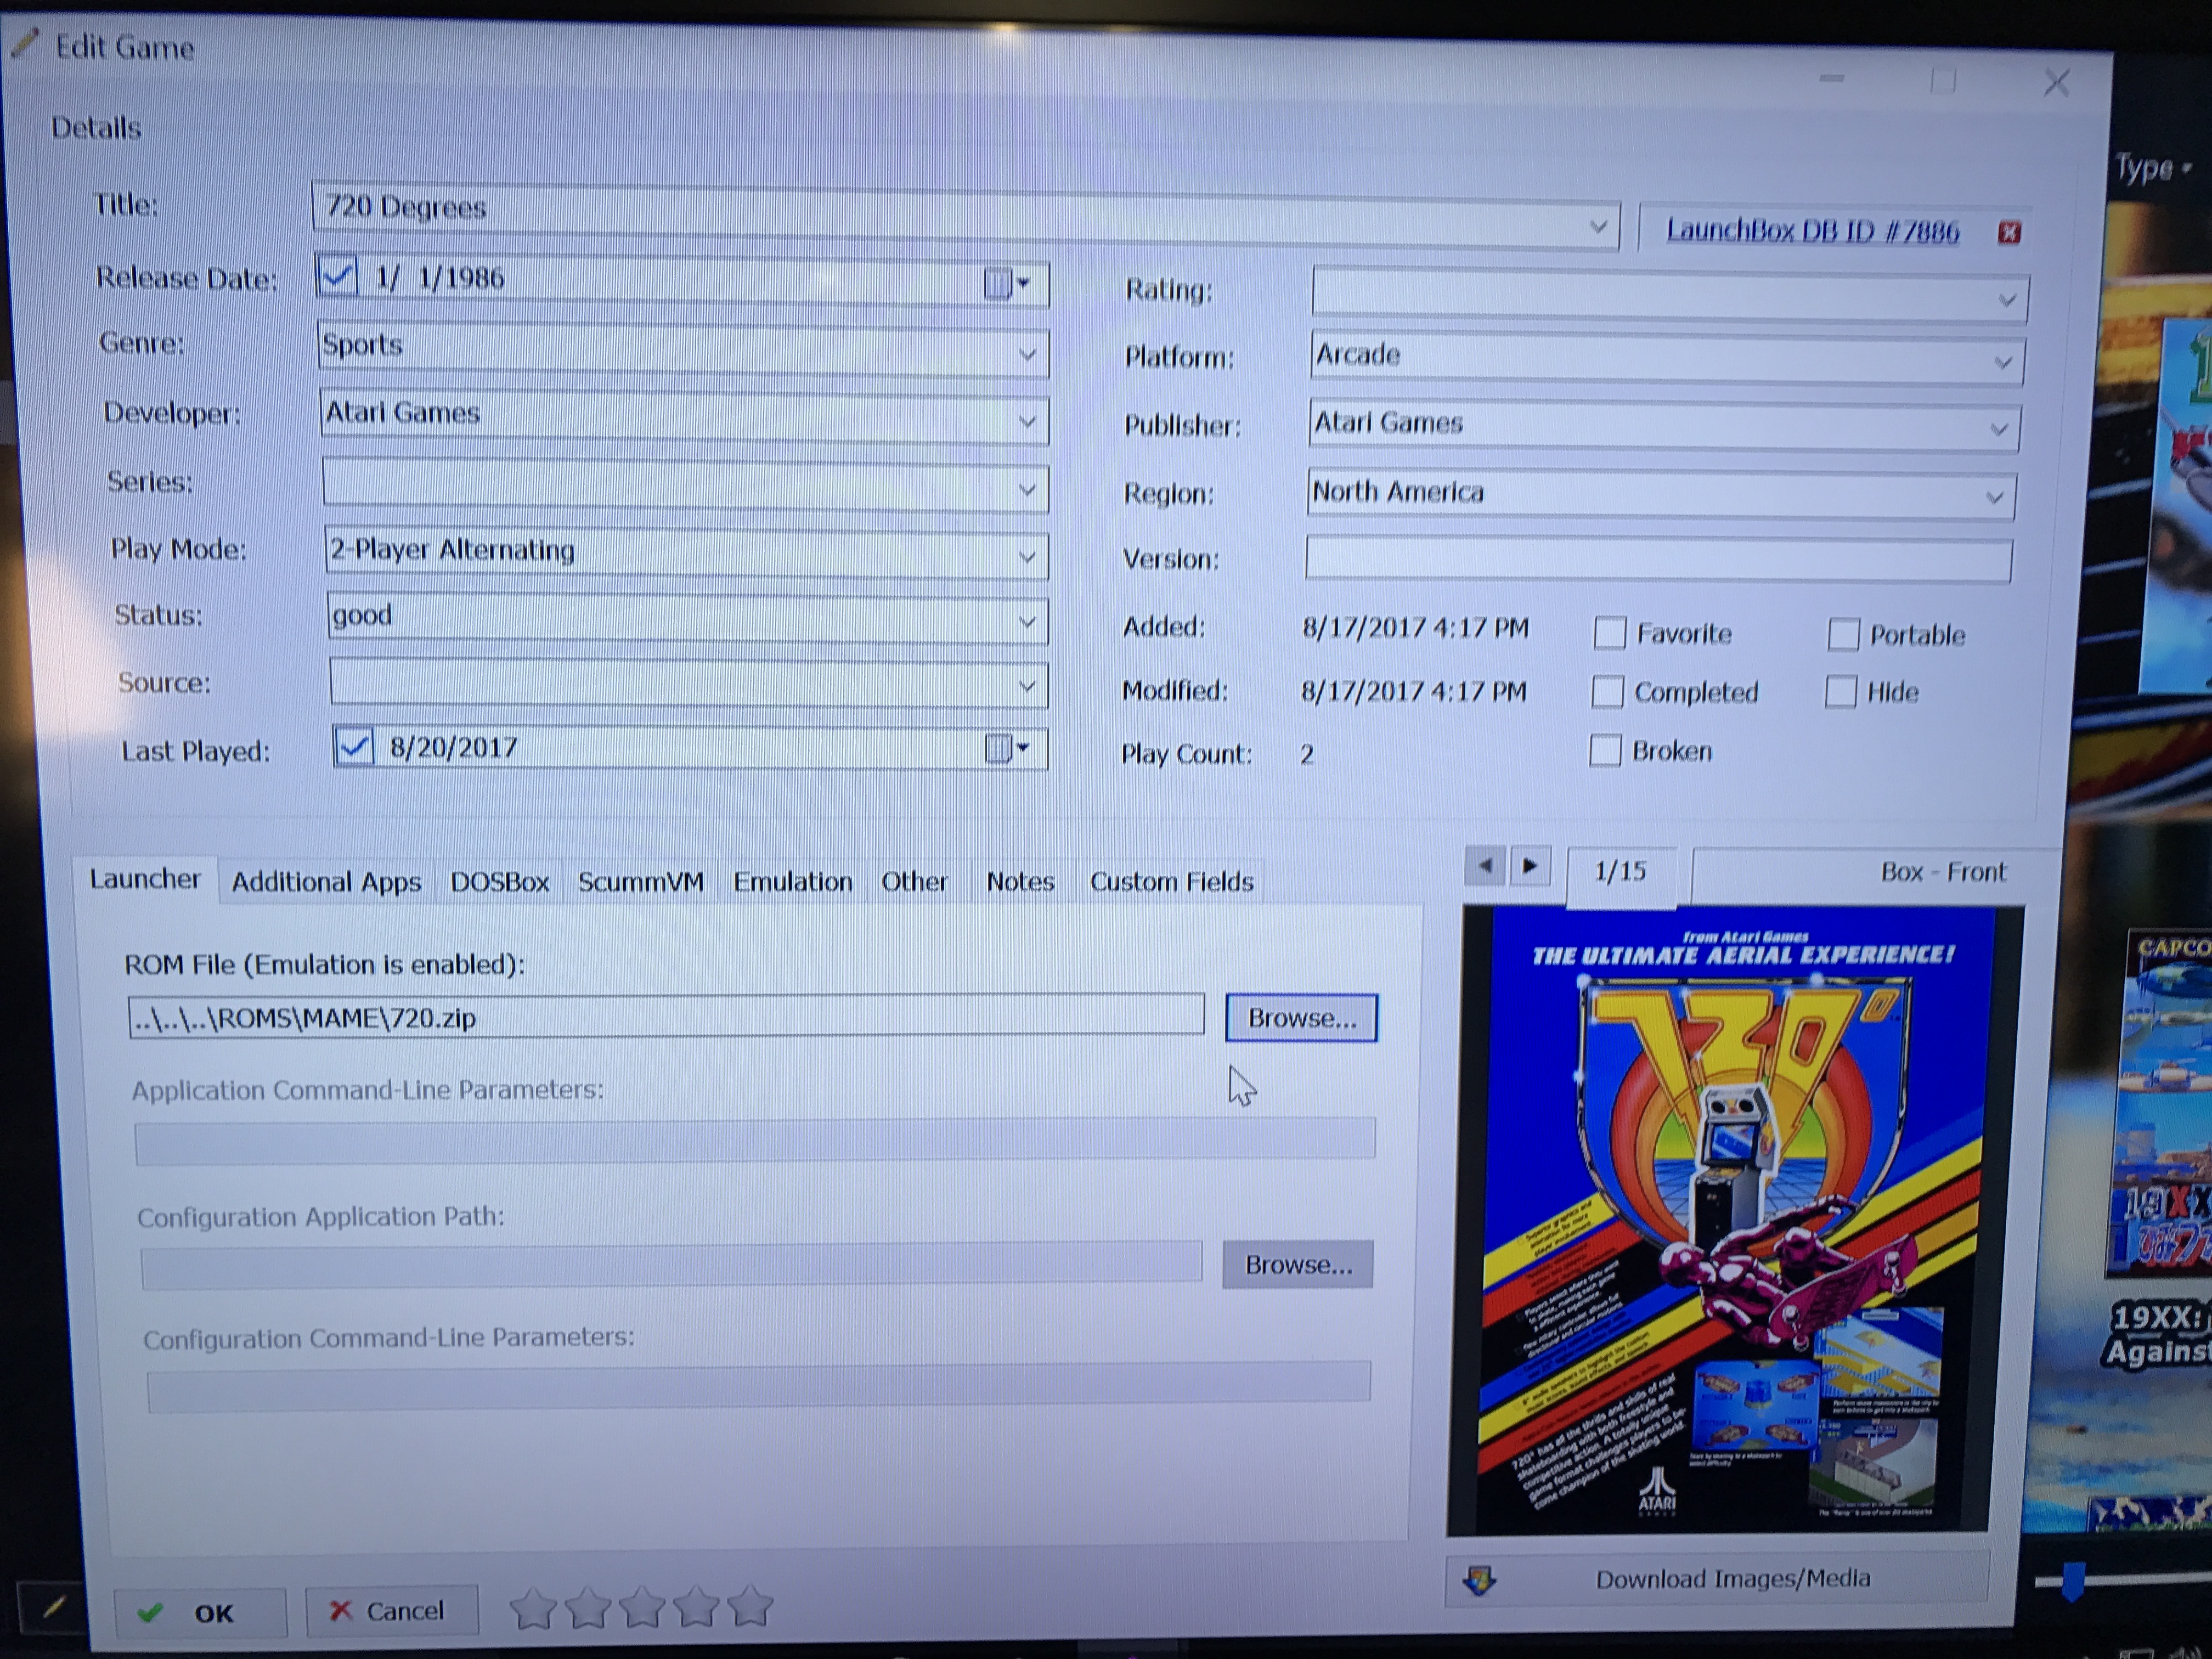Viewport: 2212px width, 1659px height.
Task: Click the ROM File path field
Action: pos(666,1017)
